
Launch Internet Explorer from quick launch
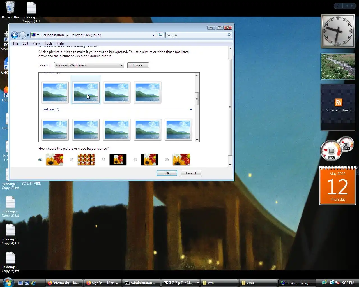[x=33, y=283]
